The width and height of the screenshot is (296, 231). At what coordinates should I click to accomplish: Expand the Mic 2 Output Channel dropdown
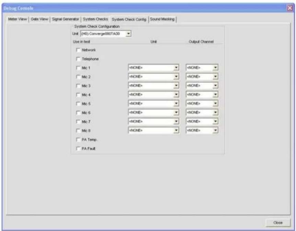coord(202,77)
